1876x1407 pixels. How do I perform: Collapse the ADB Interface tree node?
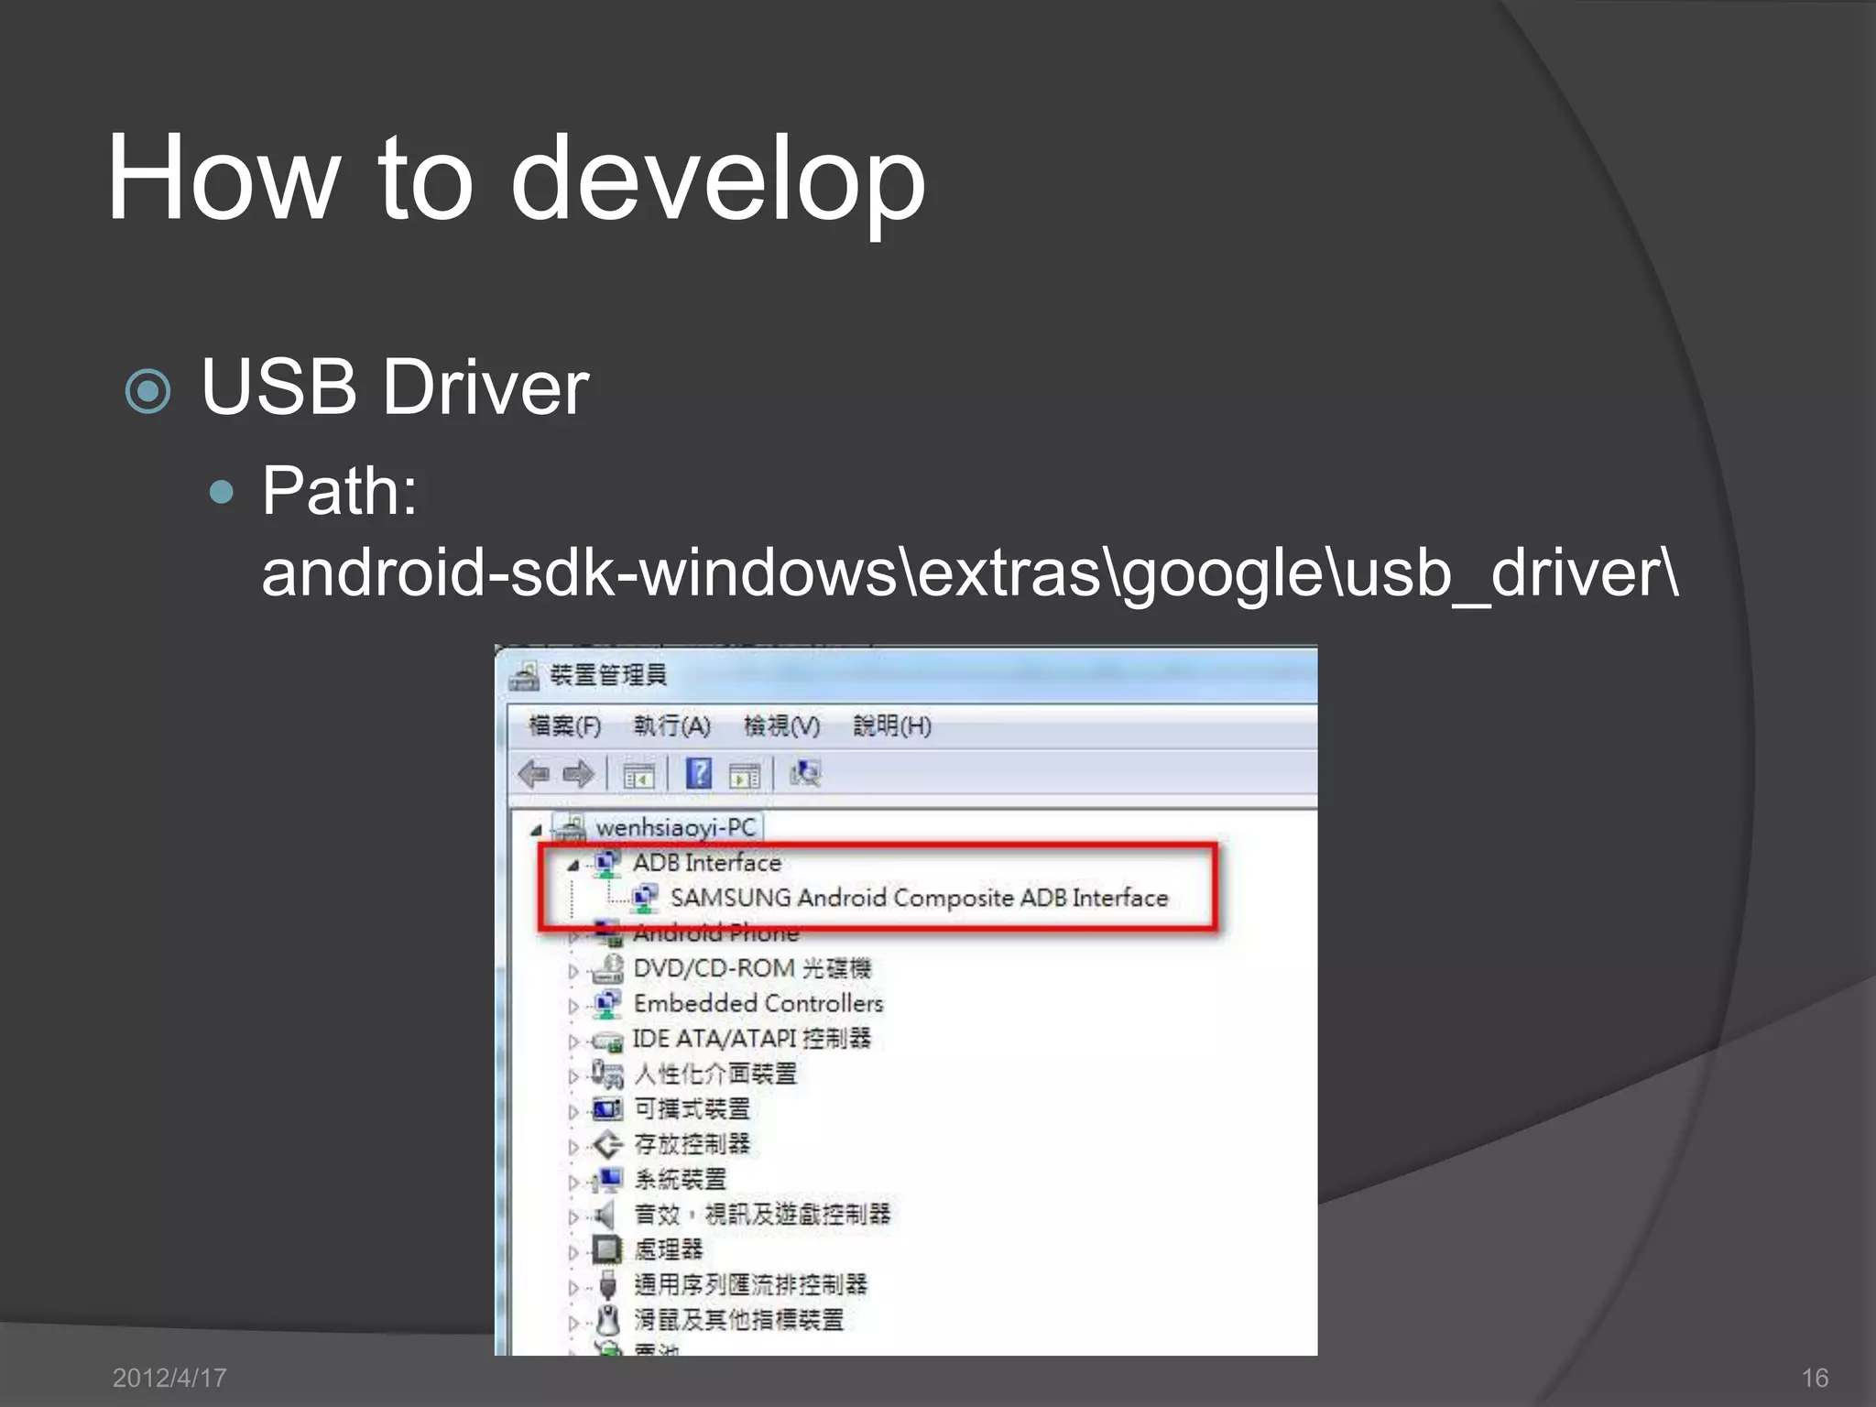573,865
